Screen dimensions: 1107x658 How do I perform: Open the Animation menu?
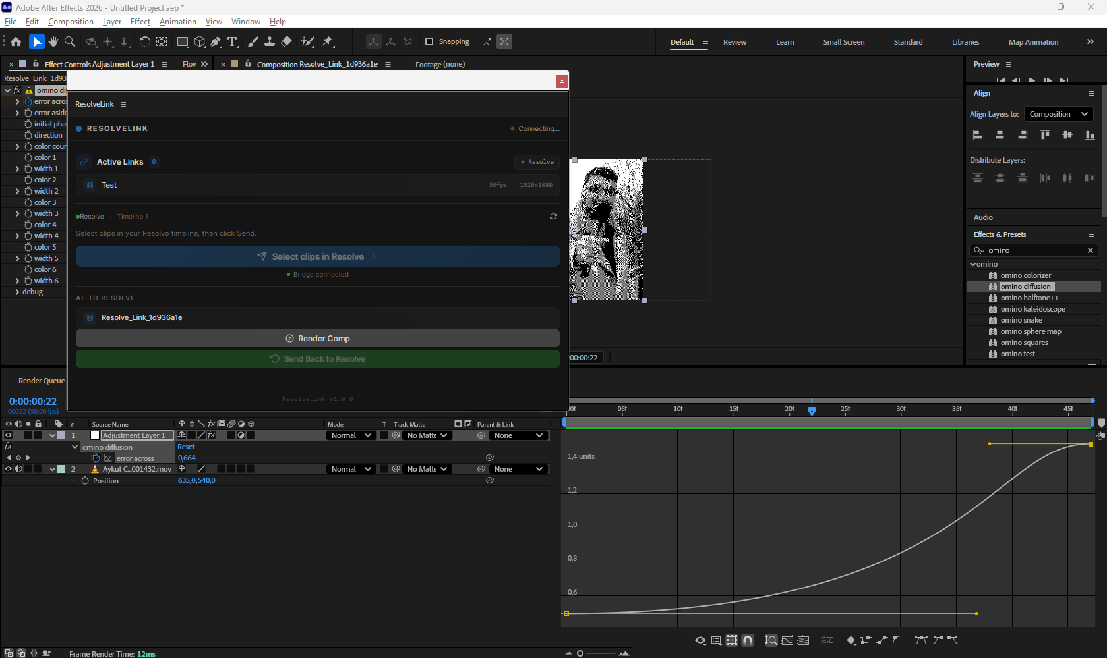click(178, 22)
